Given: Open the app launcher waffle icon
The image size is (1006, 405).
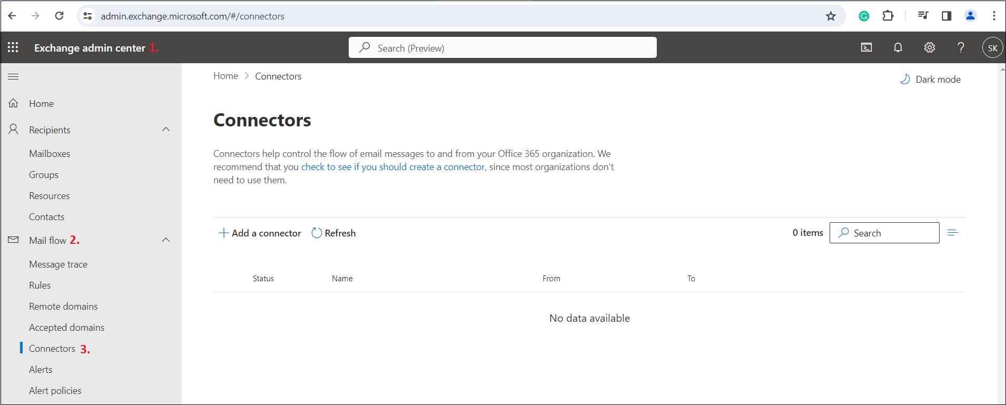Looking at the screenshot, I should click(x=13, y=47).
